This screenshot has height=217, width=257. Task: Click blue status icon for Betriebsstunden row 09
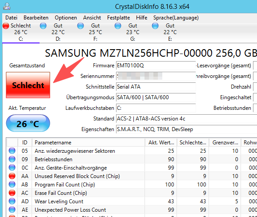pyautogui.click(x=12, y=159)
